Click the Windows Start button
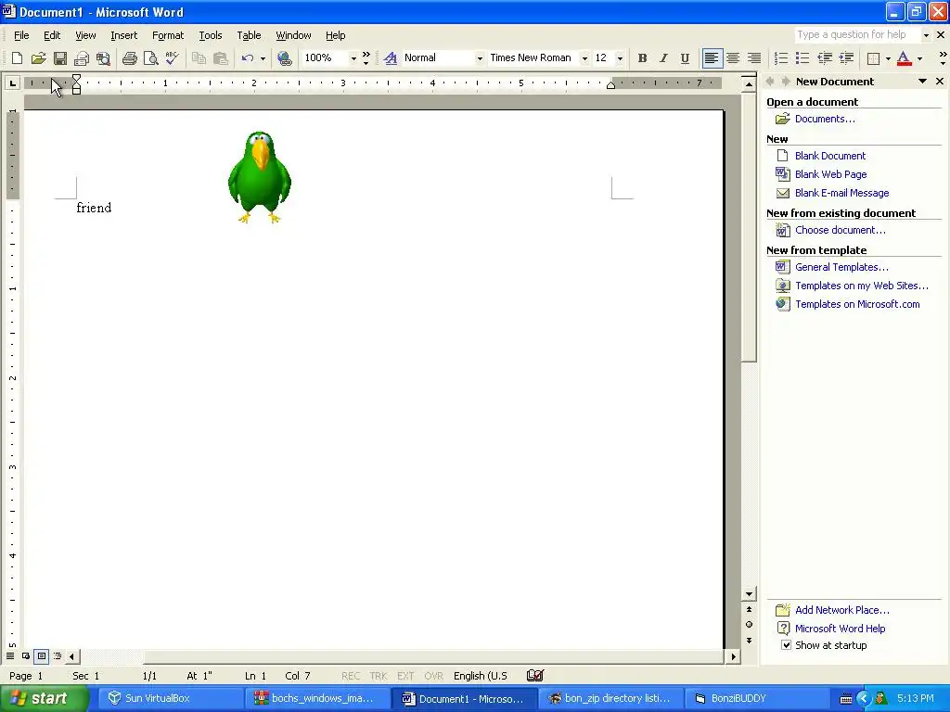Image resolution: width=950 pixels, height=712 pixels. pyautogui.click(x=44, y=698)
